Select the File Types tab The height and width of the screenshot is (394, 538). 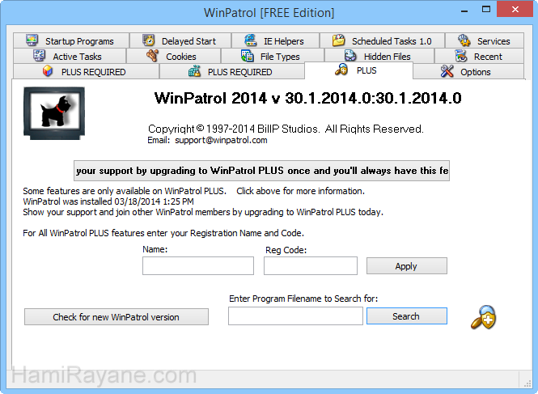pos(273,56)
